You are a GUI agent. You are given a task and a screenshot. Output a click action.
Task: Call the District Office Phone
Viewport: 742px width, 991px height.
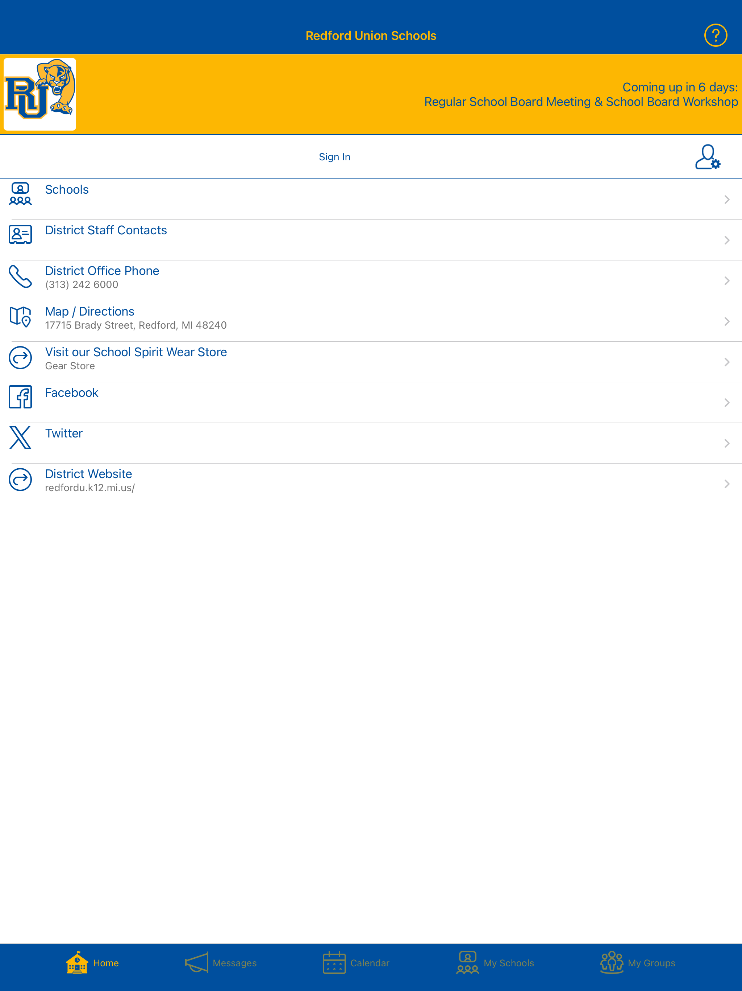coord(371,280)
